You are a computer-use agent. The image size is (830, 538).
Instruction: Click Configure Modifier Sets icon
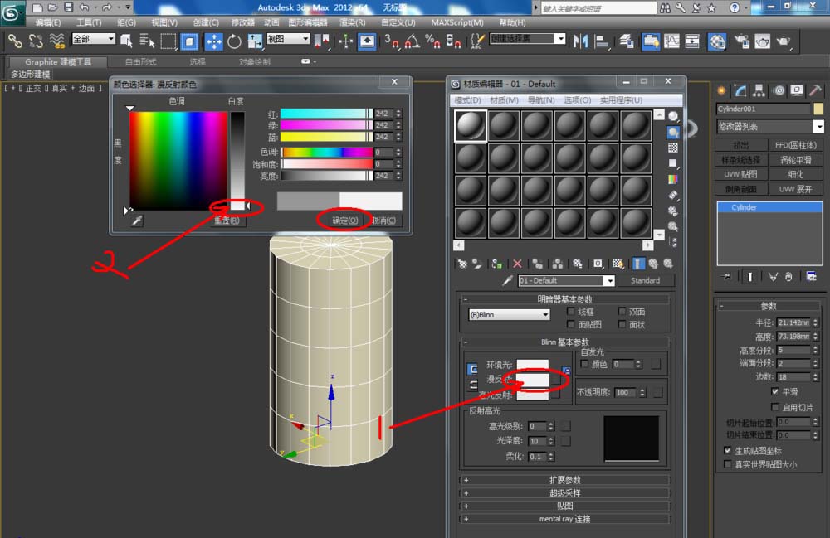[812, 276]
